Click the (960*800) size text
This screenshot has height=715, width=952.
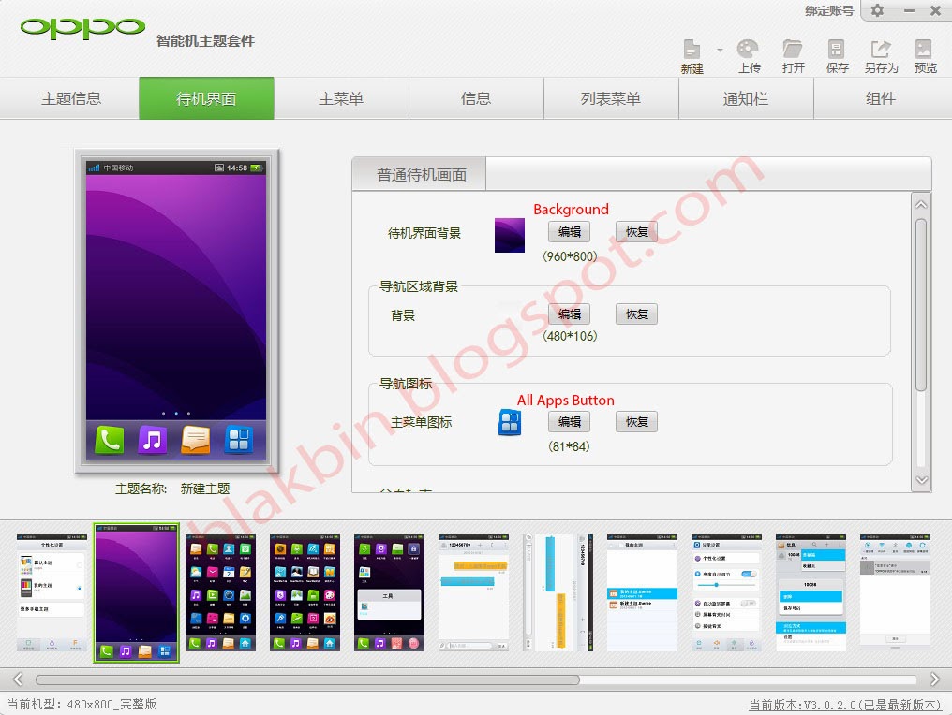coord(570,256)
